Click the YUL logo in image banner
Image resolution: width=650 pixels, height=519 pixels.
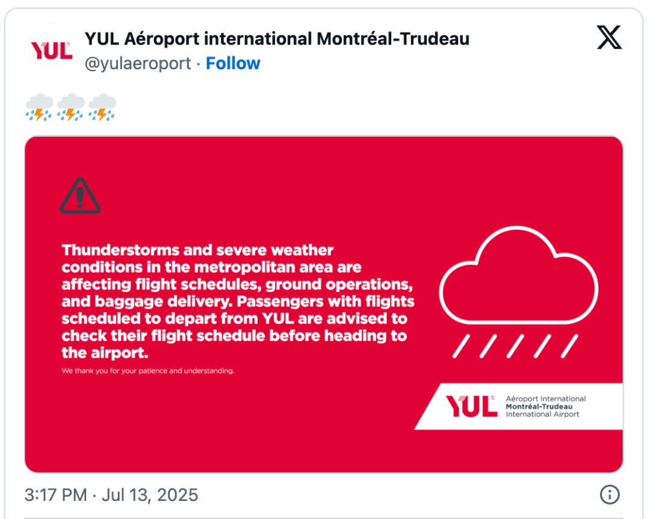[471, 406]
